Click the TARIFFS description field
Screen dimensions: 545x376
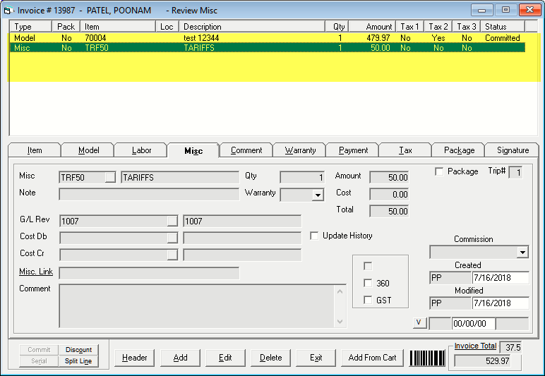[180, 177]
